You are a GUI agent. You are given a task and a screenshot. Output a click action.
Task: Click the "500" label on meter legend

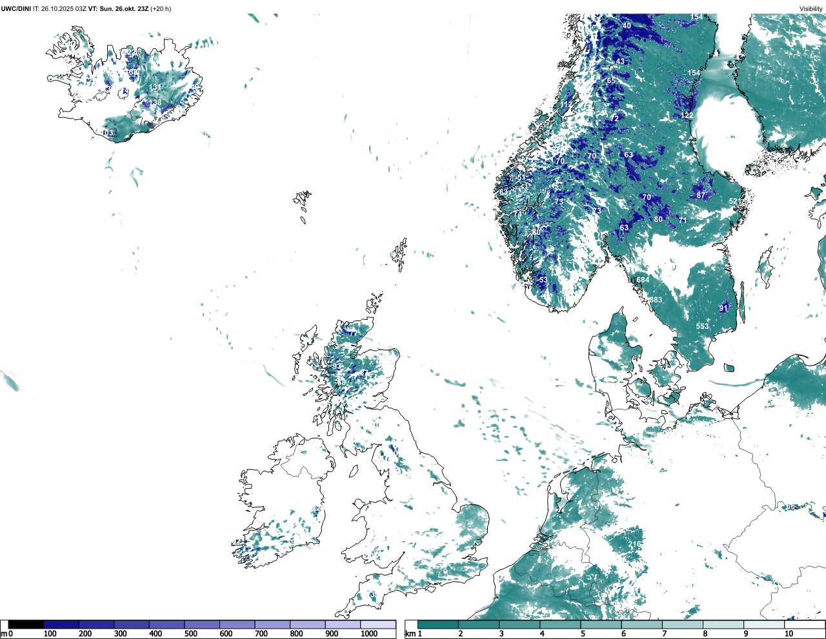coord(190,634)
